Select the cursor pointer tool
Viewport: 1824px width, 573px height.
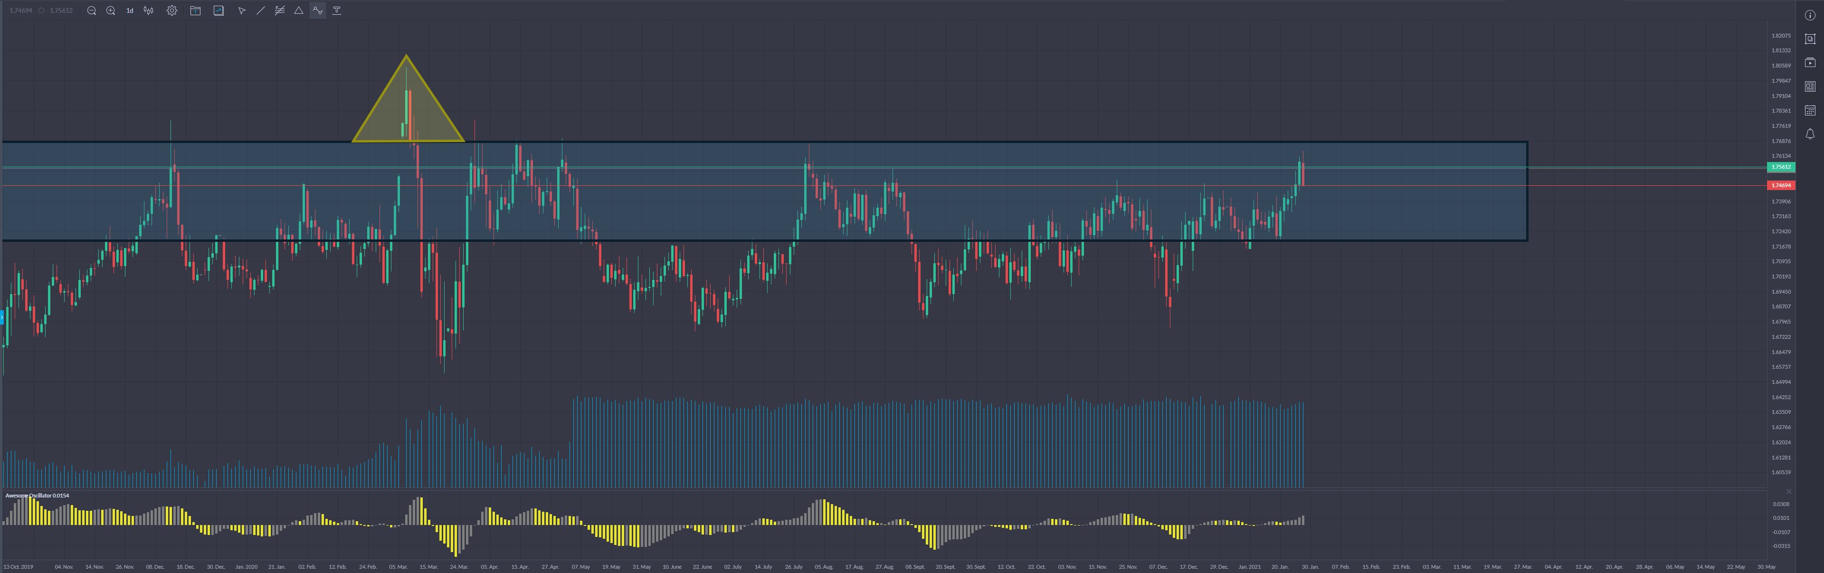point(241,10)
